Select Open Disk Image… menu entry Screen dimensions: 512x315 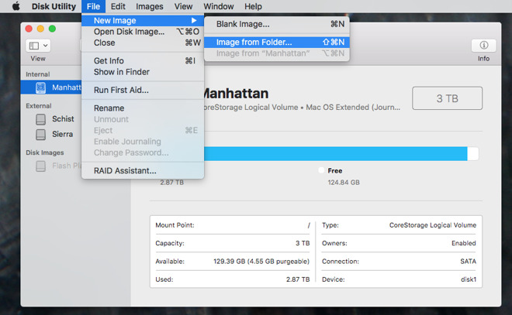point(143,32)
